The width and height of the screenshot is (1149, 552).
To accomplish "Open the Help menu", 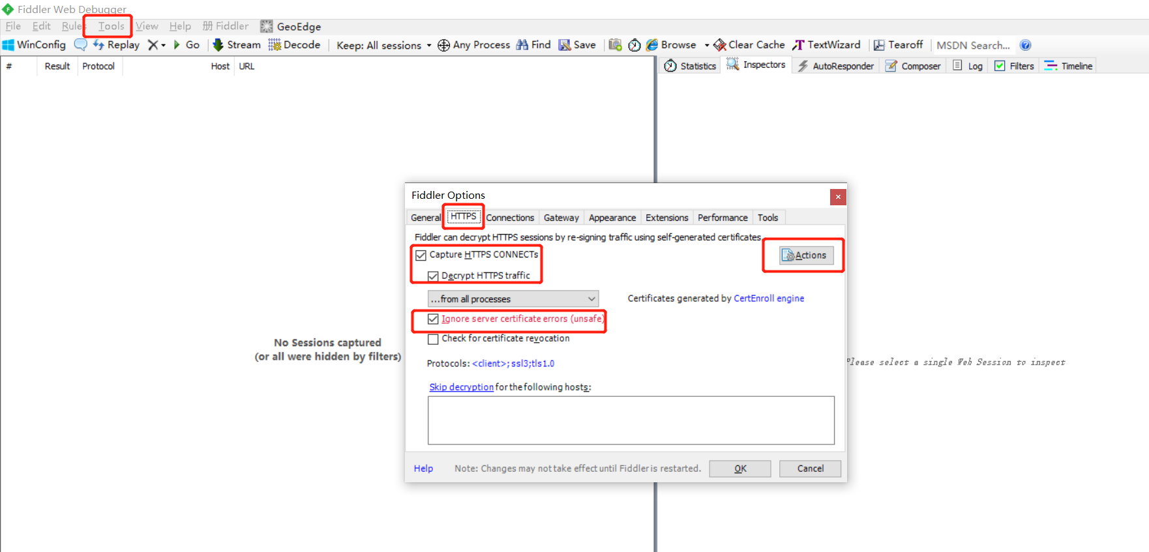I will (x=180, y=26).
